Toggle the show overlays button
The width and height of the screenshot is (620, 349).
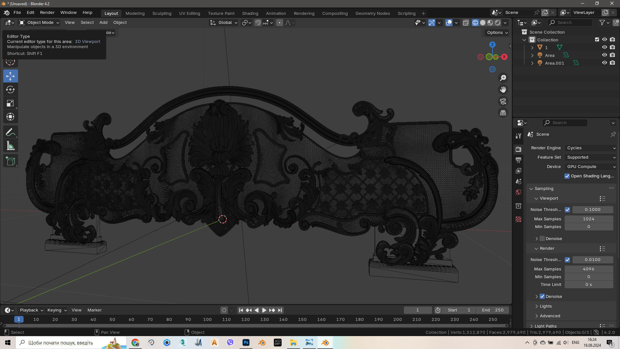pyautogui.click(x=449, y=23)
